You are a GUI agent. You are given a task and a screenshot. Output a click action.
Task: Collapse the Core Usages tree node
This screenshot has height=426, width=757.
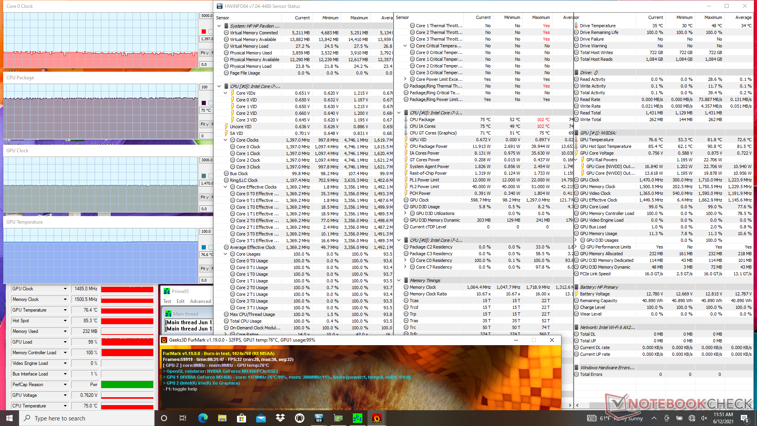226,254
